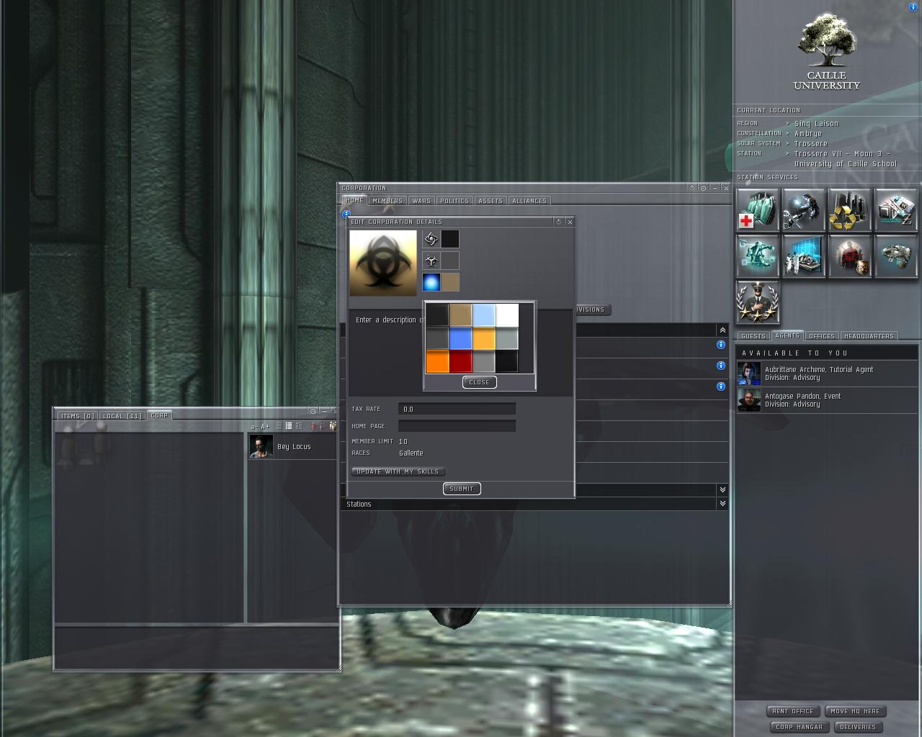Screen dimensions: 922x737
Task: Switch to Items [0] tab
Action: pyautogui.click(x=78, y=416)
